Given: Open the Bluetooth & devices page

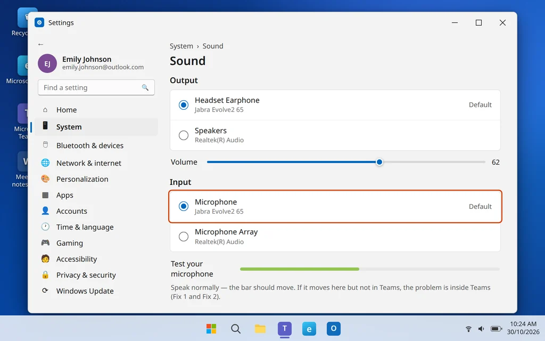Looking at the screenshot, I should click(96, 145).
